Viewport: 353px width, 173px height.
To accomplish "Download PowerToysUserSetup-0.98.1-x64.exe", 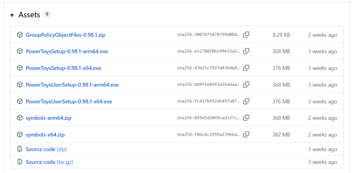I will (x=69, y=102).
